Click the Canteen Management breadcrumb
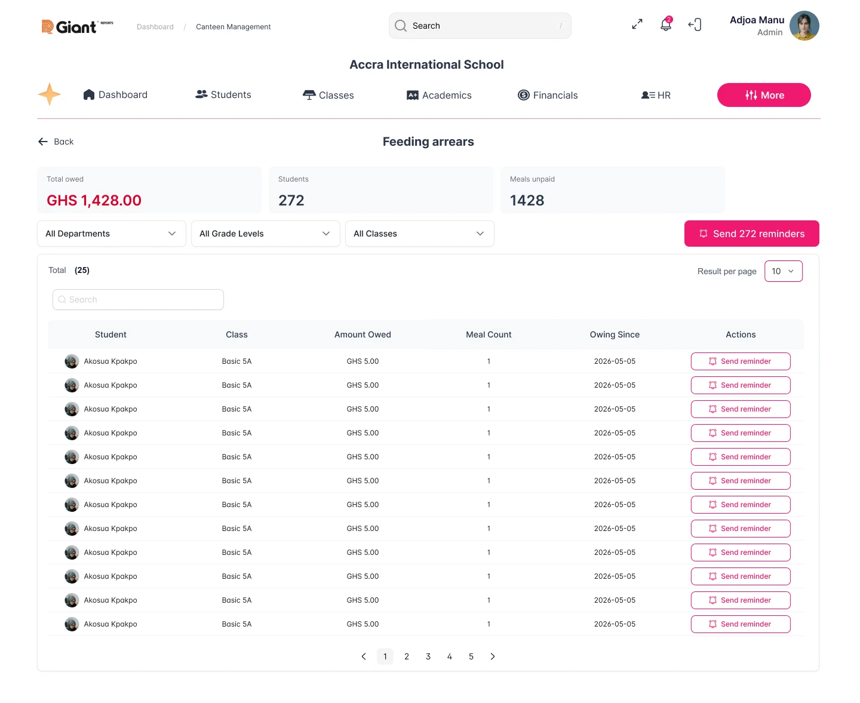This screenshot has width=860, height=703. (234, 27)
